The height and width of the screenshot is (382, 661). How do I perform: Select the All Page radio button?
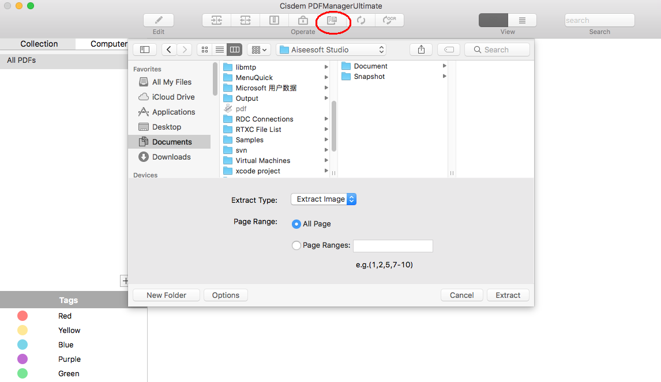point(296,224)
